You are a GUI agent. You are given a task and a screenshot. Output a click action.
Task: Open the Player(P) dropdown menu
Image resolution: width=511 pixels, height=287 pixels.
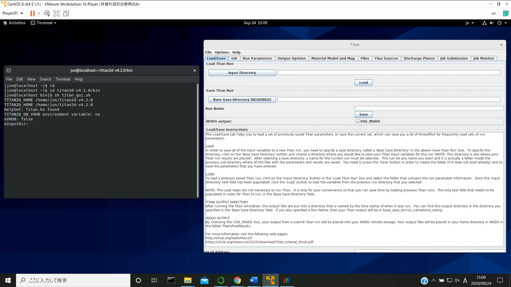[x=13, y=14]
